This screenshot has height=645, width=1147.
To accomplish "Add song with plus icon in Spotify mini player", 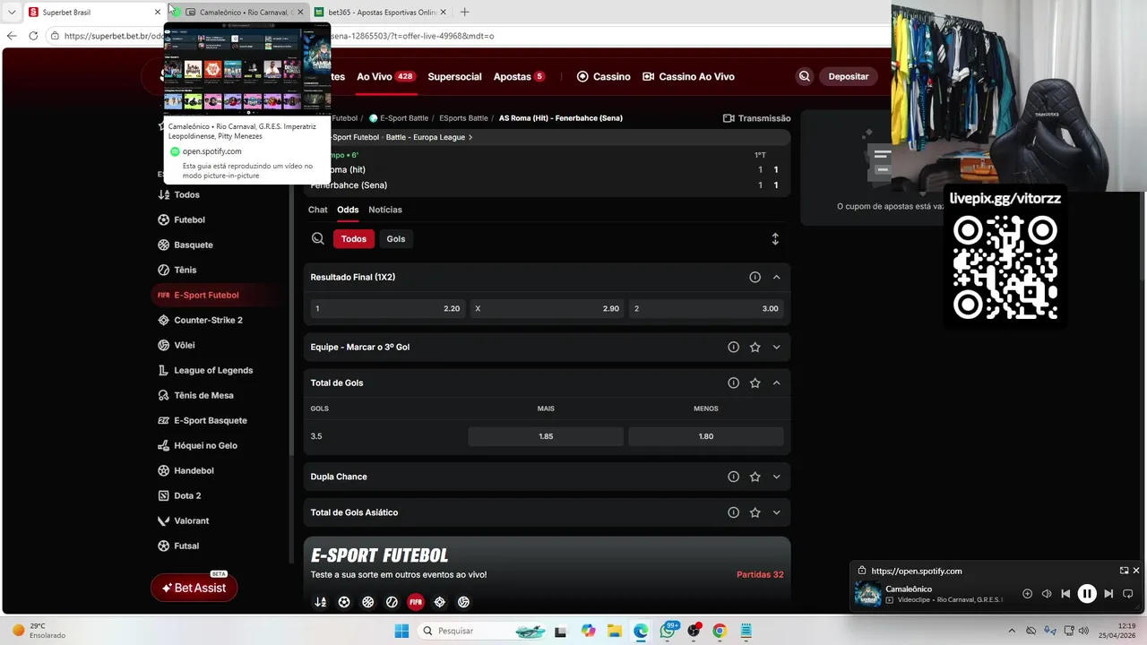I will [x=1027, y=594].
